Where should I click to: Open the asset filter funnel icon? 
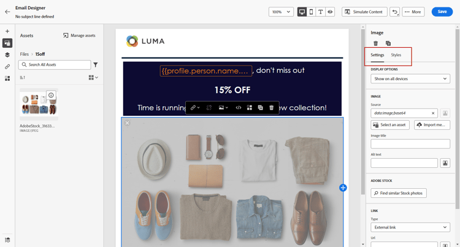point(95,65)
